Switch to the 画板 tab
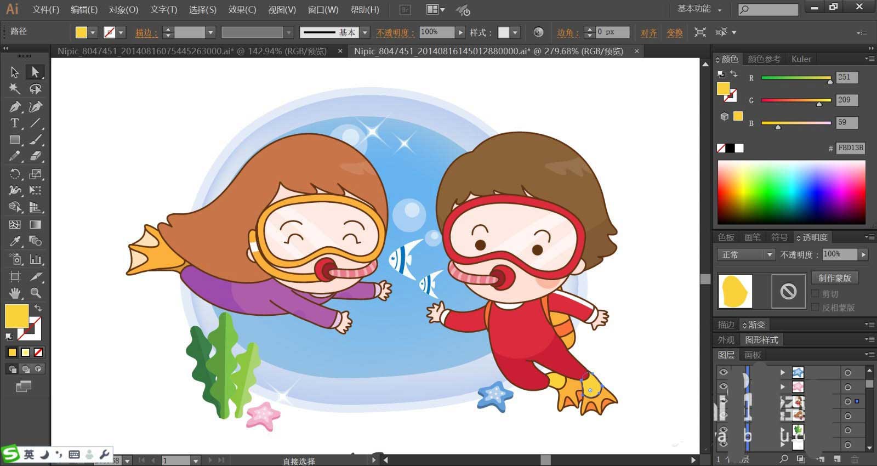This screenshot has width=877, height=466. click(x=753, y=355)
